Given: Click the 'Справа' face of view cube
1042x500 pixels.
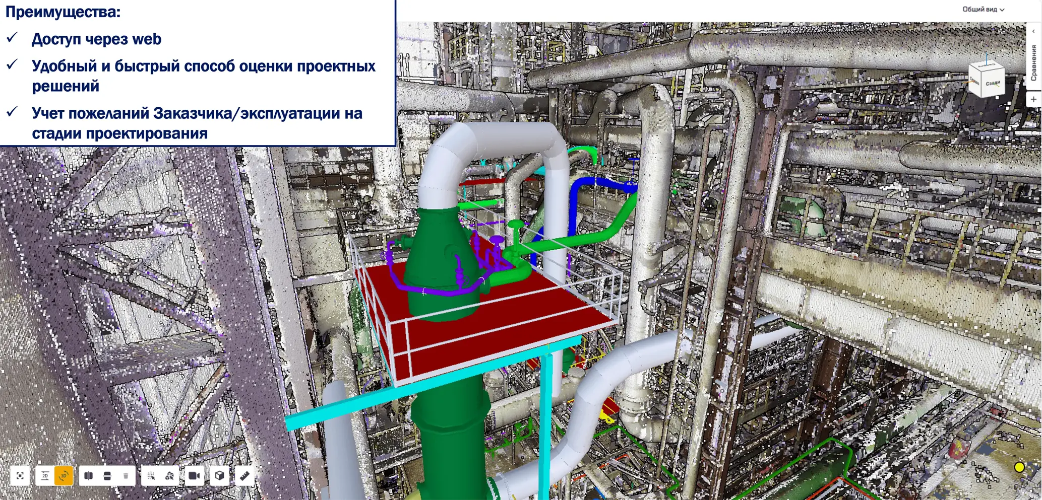Looking at the screenshot, I should coord(974,82).
